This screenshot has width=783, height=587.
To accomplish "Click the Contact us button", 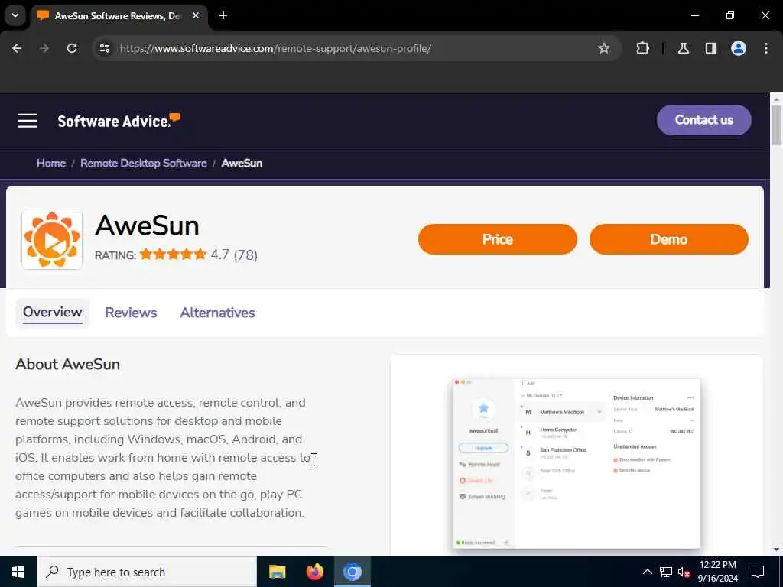I will (703, 120).
